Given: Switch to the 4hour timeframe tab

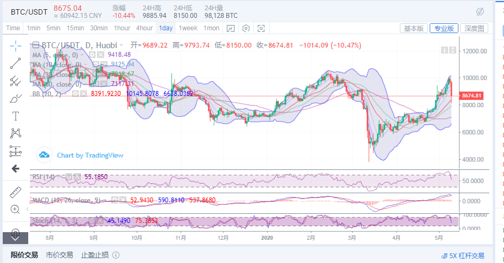Looking at the screenshot, I should click(x=144, y=28).
